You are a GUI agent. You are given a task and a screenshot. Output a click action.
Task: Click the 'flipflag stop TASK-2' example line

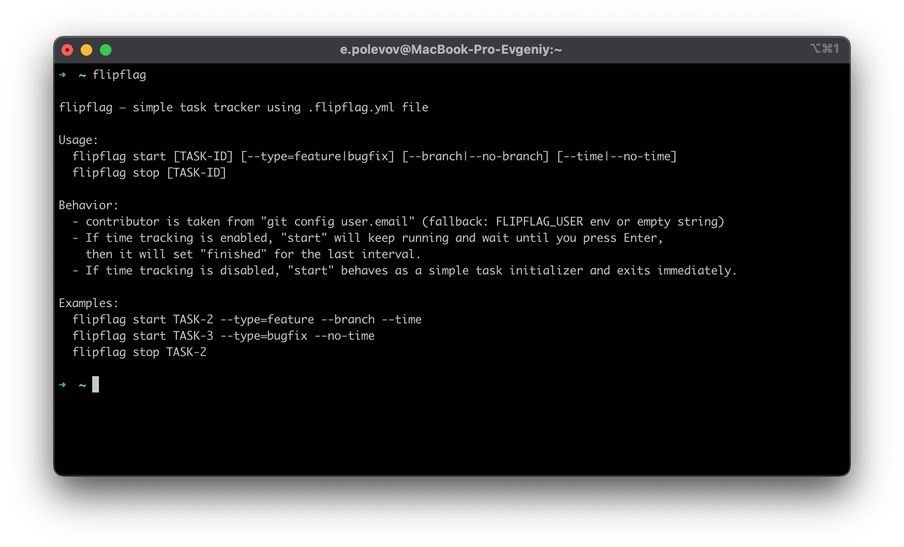click(139, 352)
